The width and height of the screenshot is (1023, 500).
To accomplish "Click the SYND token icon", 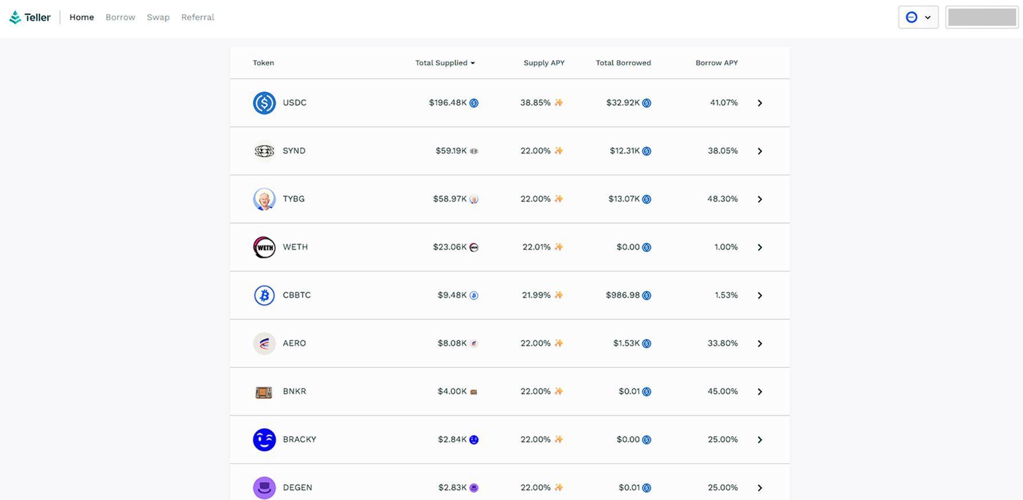I will [264, 151].
